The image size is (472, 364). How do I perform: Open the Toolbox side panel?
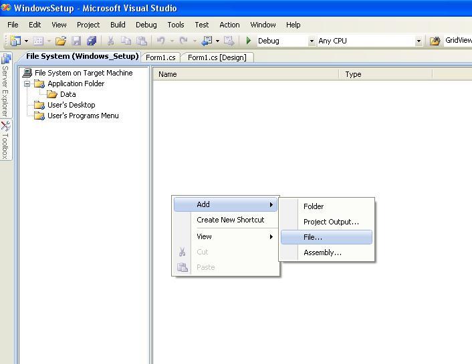[6, 140]
